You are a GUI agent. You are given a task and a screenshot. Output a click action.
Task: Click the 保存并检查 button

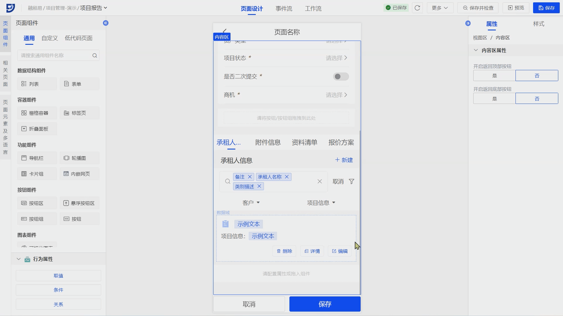tap(478, 8)
